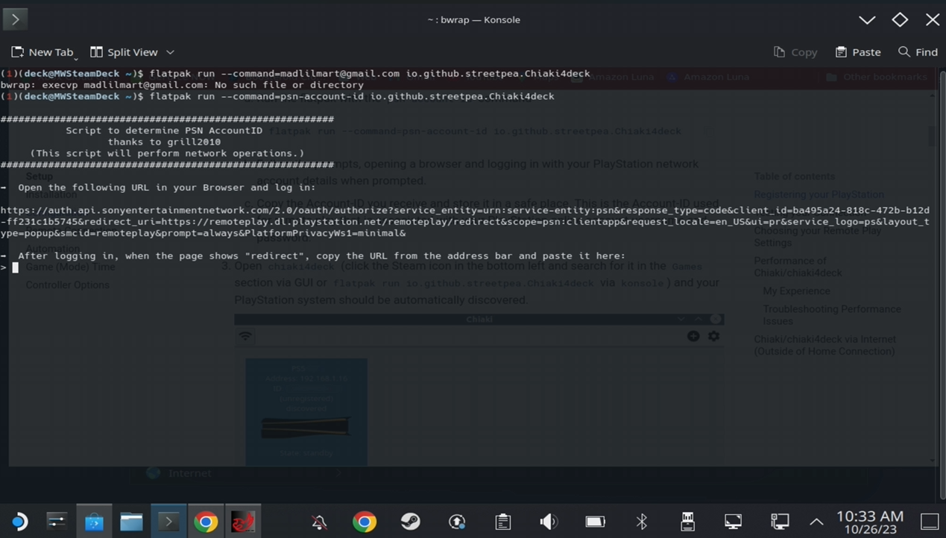946x538 pixels.
Task: Open battery status tray icon
Action: point(596,522)
